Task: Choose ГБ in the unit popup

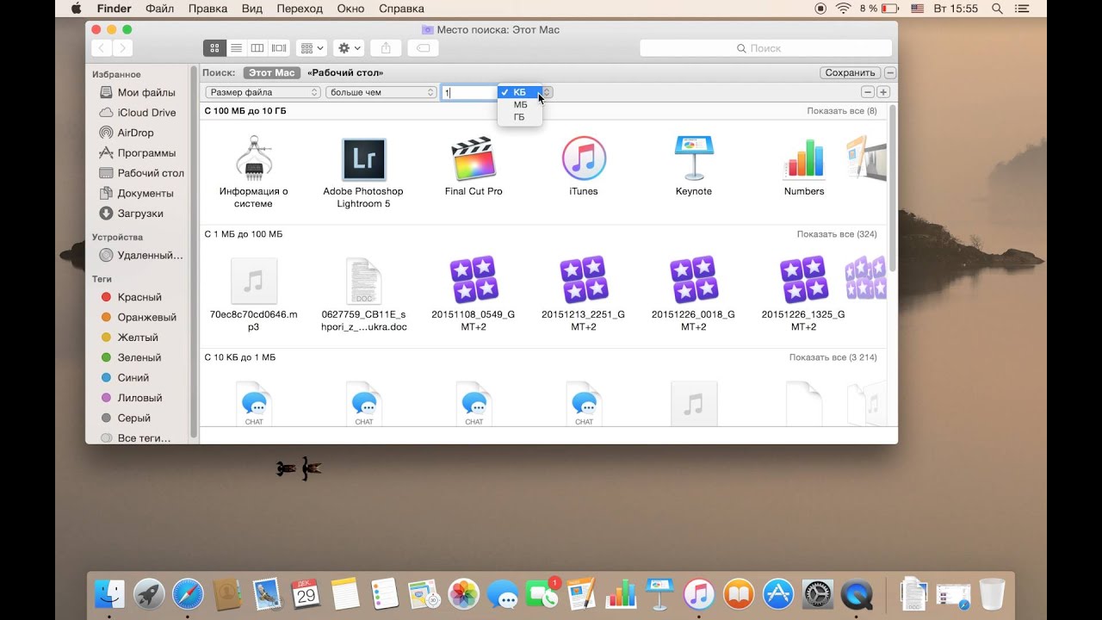Action: pos(520,117)
